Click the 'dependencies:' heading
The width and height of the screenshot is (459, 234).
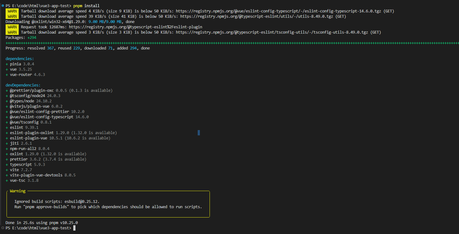pos(20,59)
